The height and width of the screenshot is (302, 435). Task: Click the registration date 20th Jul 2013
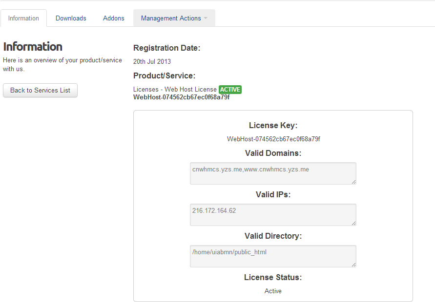pyautogui.click(x=152, y=61)
